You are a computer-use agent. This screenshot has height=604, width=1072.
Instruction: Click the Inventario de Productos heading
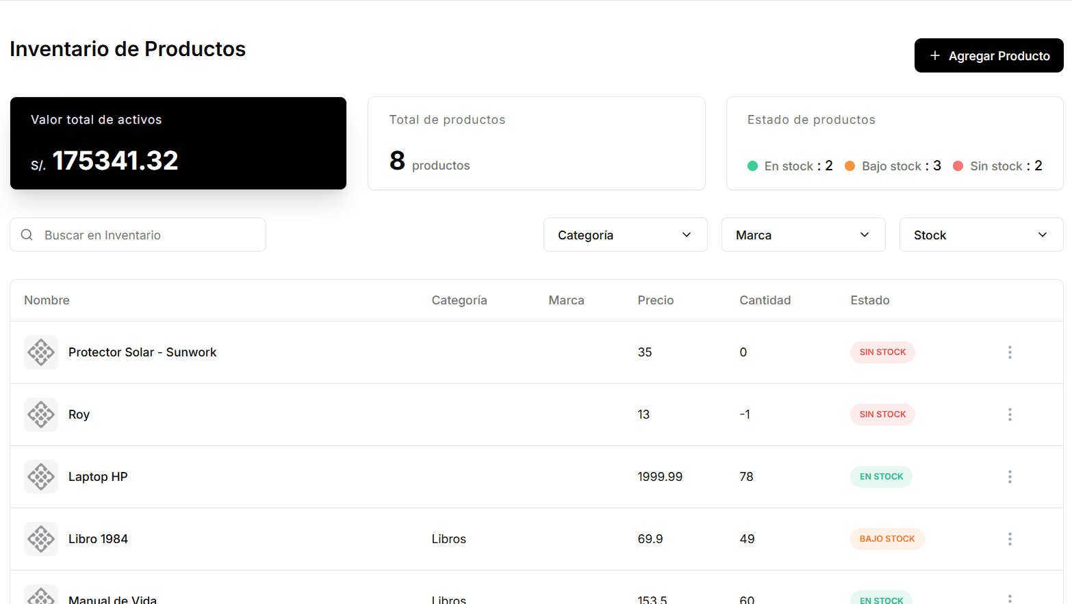click(x=127, y=49)
